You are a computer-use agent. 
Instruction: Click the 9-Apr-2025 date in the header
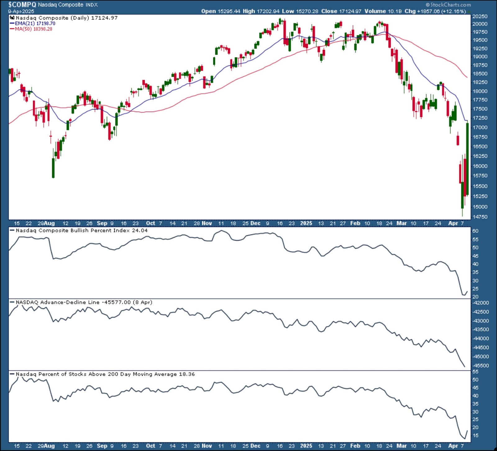point(21,11)
